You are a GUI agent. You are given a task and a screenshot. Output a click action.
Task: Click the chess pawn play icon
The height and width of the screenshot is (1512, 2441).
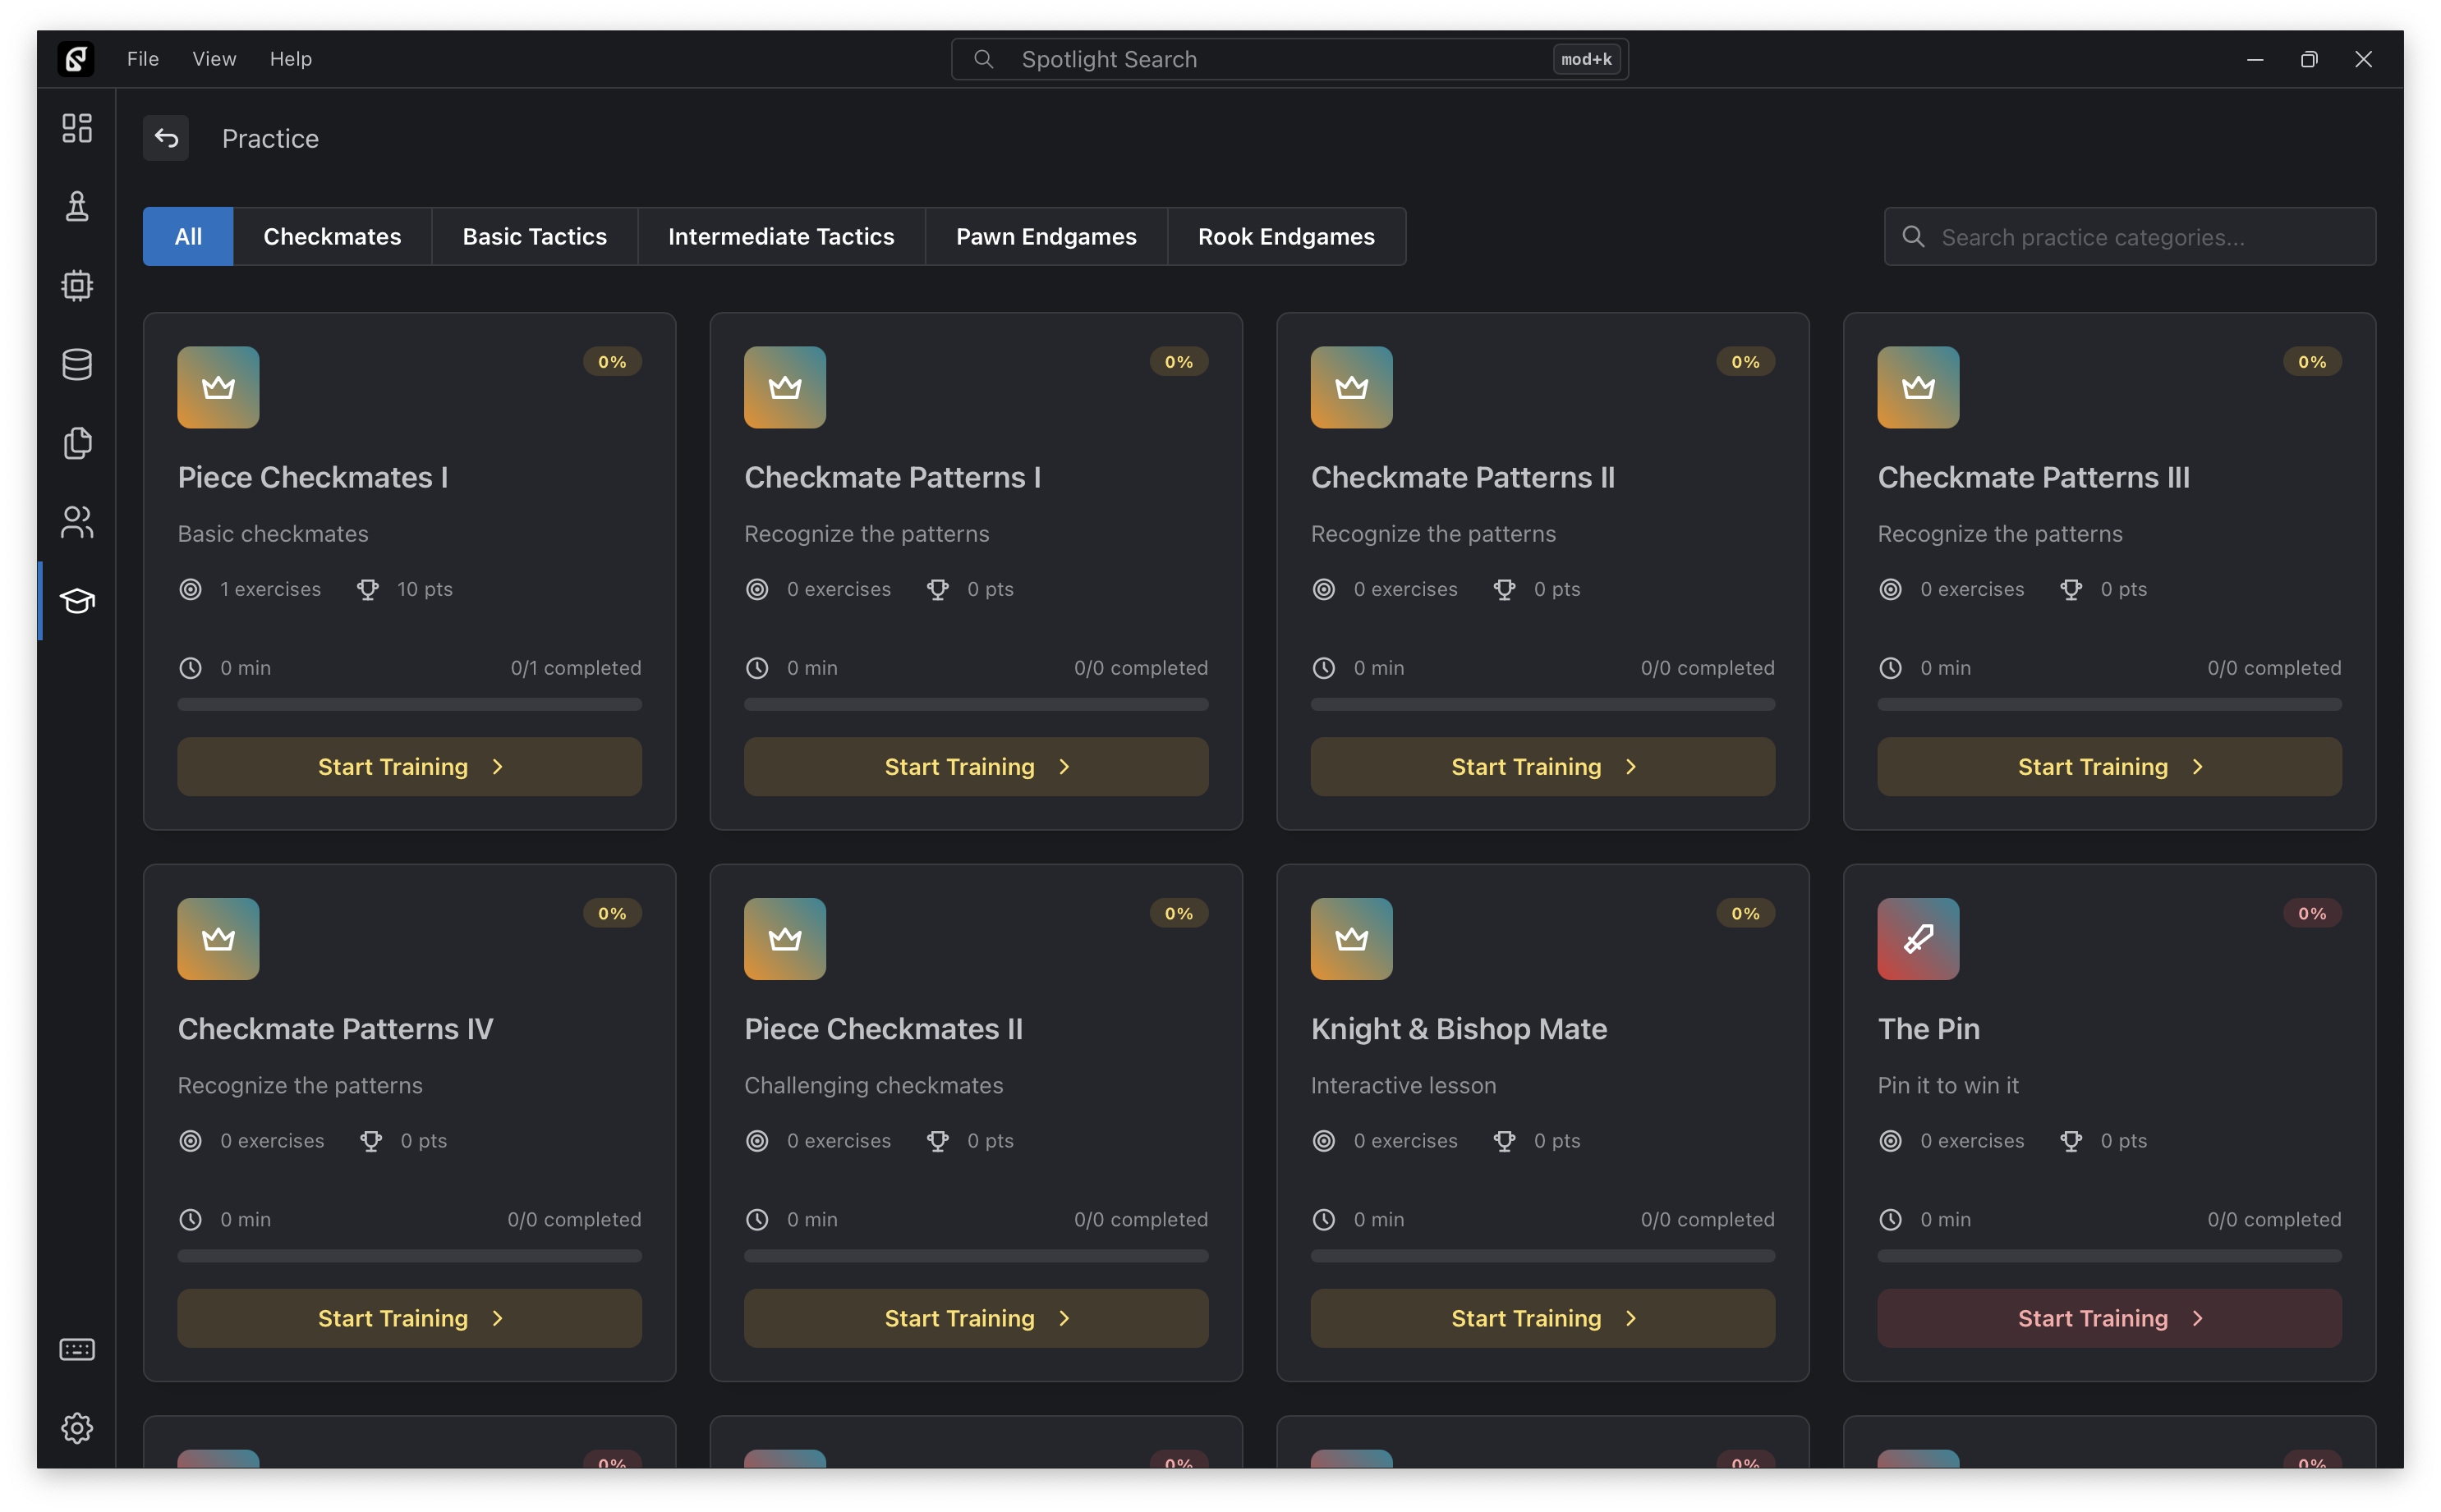pyautogui.click(x=77, y=207)
